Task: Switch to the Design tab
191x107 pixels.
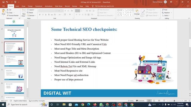Action: pos(30,6)
